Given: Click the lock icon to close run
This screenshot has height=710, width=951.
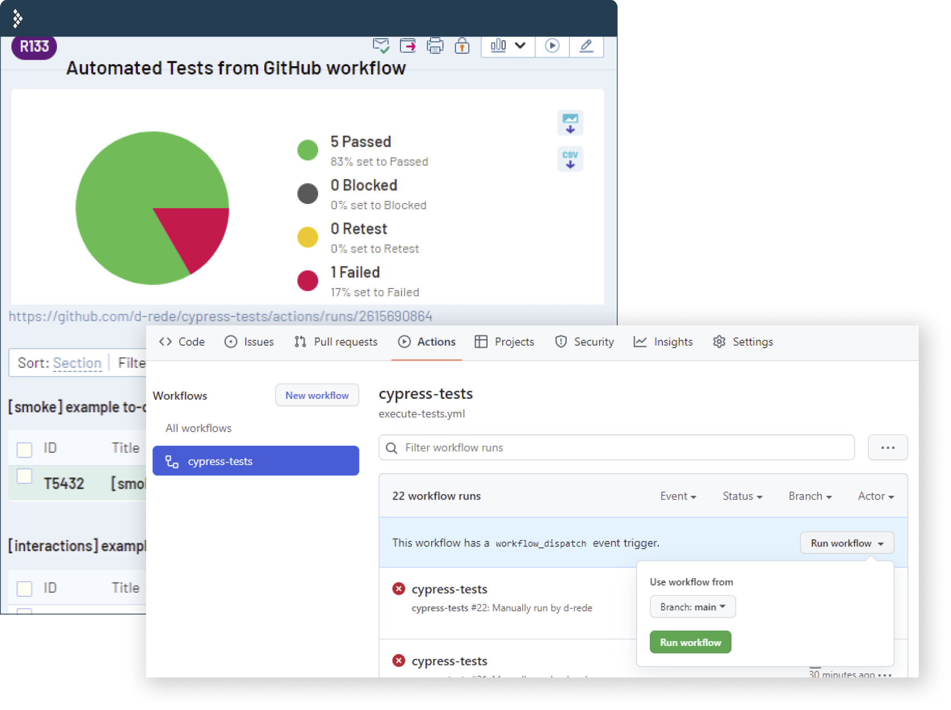Looking at the screenshot, I should pyautogui.click(x=462, y=46).
